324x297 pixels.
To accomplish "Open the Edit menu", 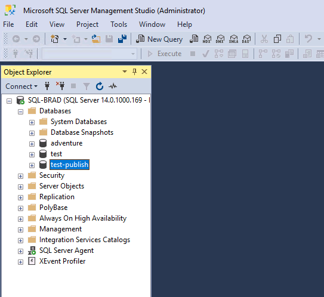I will (32, 24).
